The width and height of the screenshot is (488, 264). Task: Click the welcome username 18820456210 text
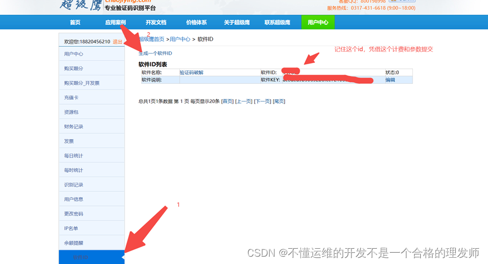coord(95,42)
